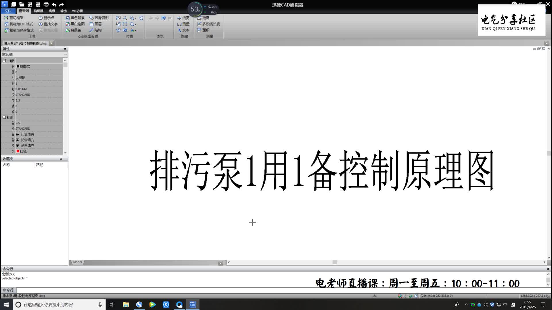Select the 距离 distance measure tool
The height and width of the screenshot is (310, 552).
(203, 18)
